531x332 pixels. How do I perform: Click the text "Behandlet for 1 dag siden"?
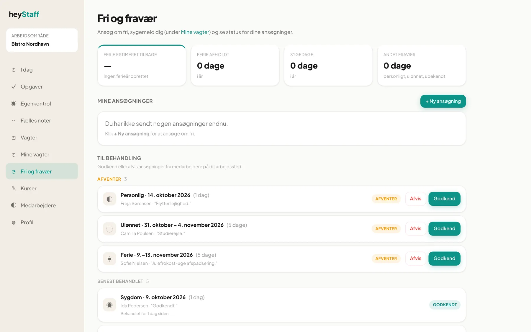pos(145,314)
